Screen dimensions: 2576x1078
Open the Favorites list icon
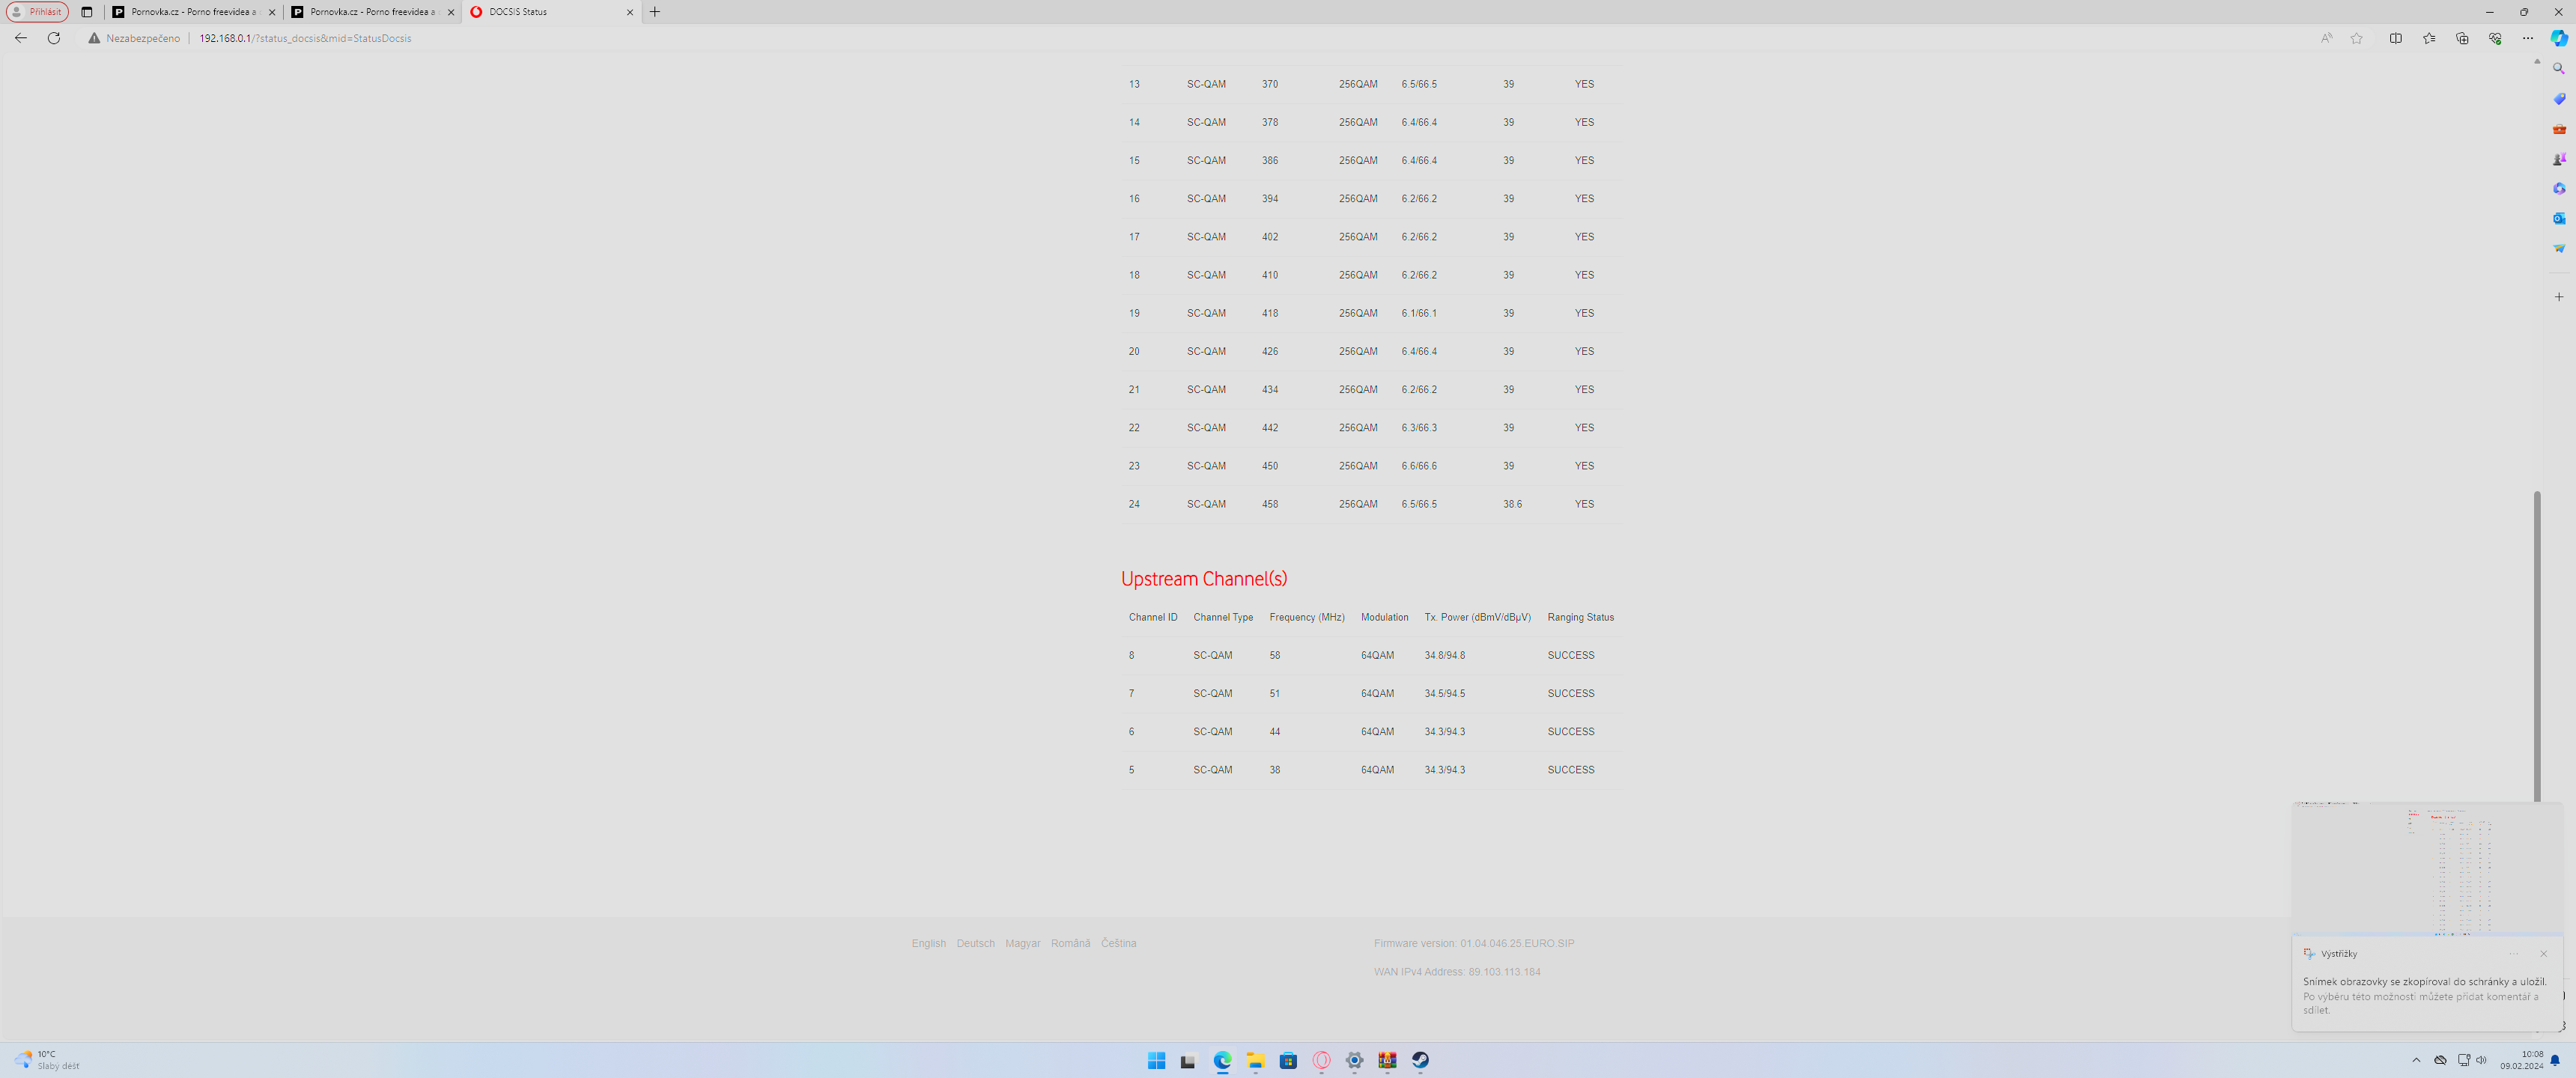(2428, 38)
